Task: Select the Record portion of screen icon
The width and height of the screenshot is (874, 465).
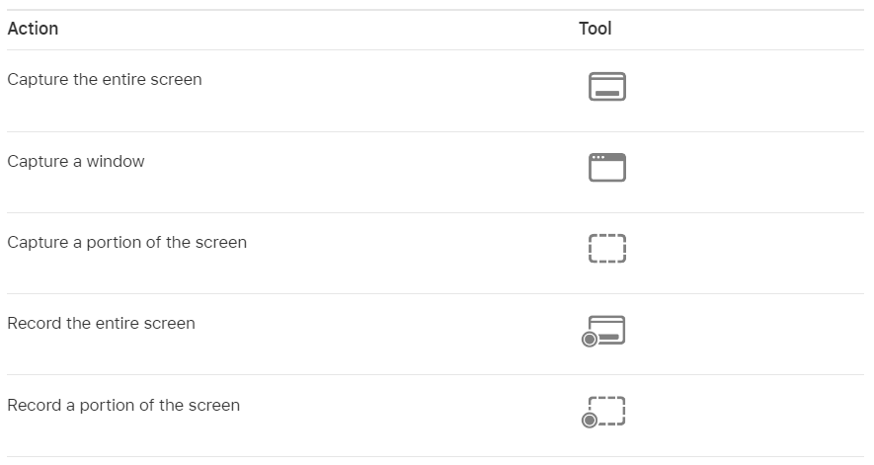Action: click(603, 412)
